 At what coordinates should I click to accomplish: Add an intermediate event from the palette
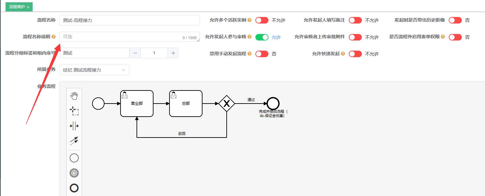tap(74, 173)
